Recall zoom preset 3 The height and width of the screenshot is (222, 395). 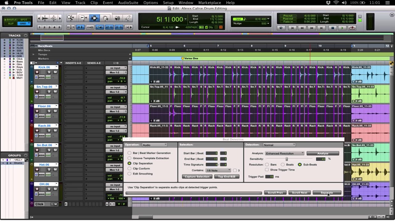[x=49, y=27]
